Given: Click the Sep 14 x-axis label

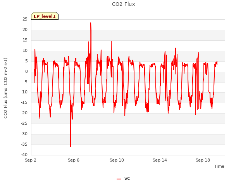Looking at the screenshot, I should click(x=160, y=160).
